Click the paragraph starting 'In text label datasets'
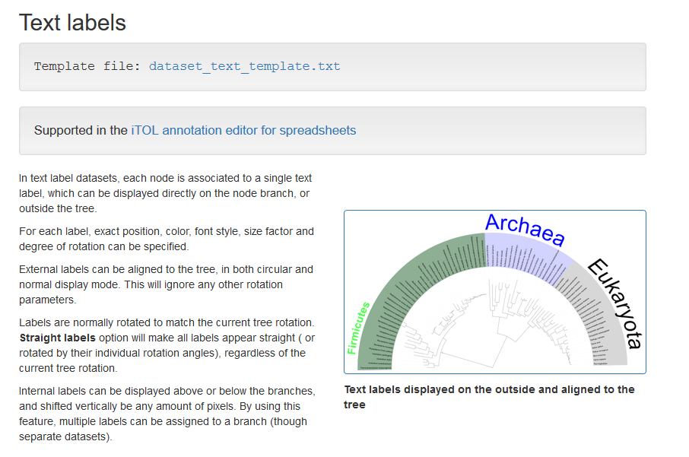 [x=165, y=193]
